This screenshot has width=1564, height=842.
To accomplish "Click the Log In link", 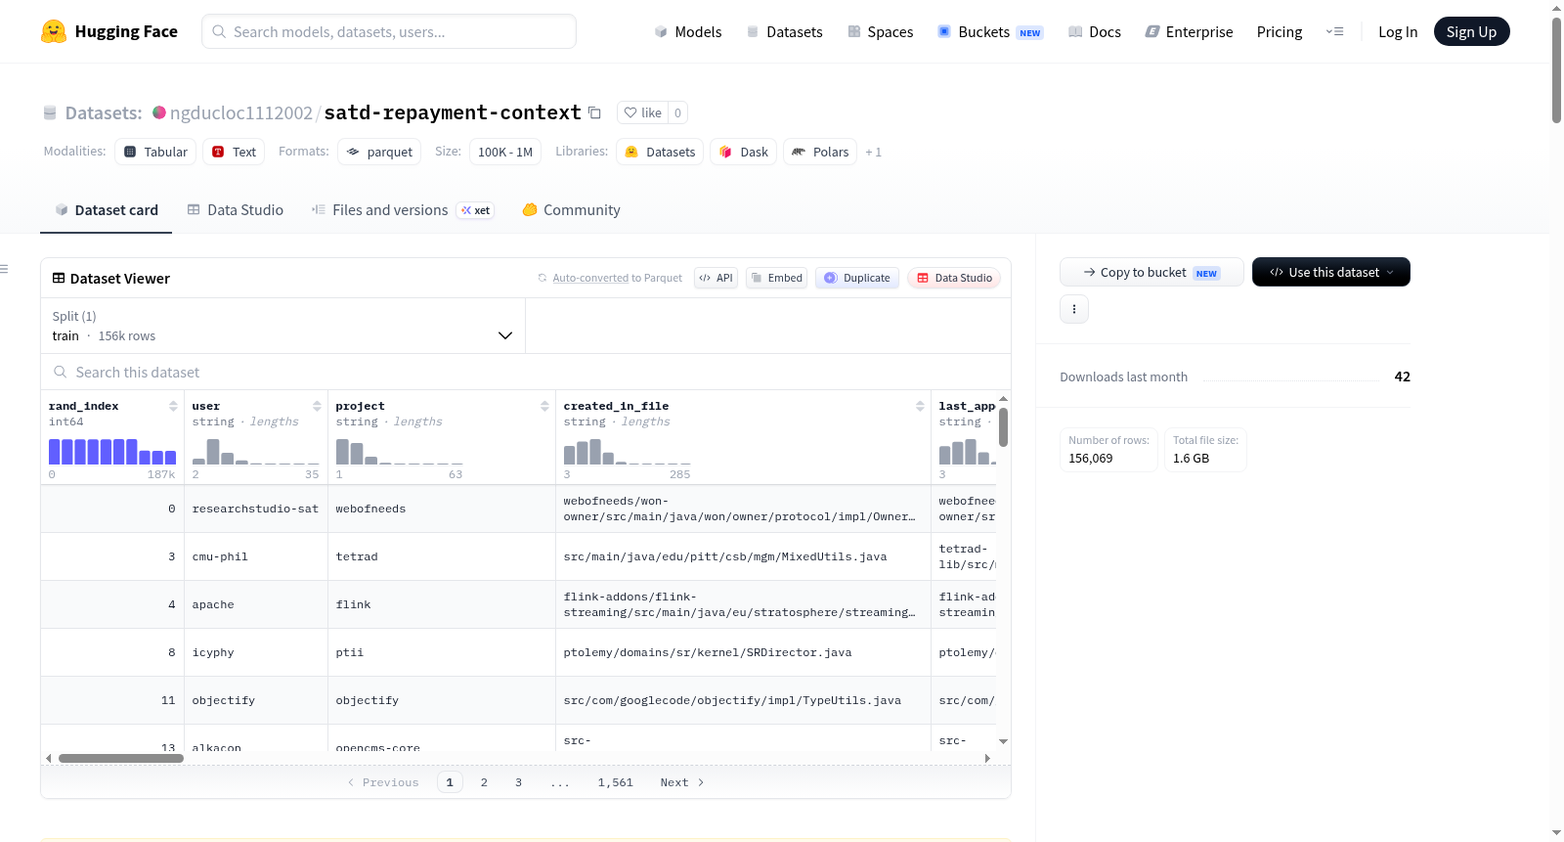I will pyautogui.click(x=1398, y=32).
